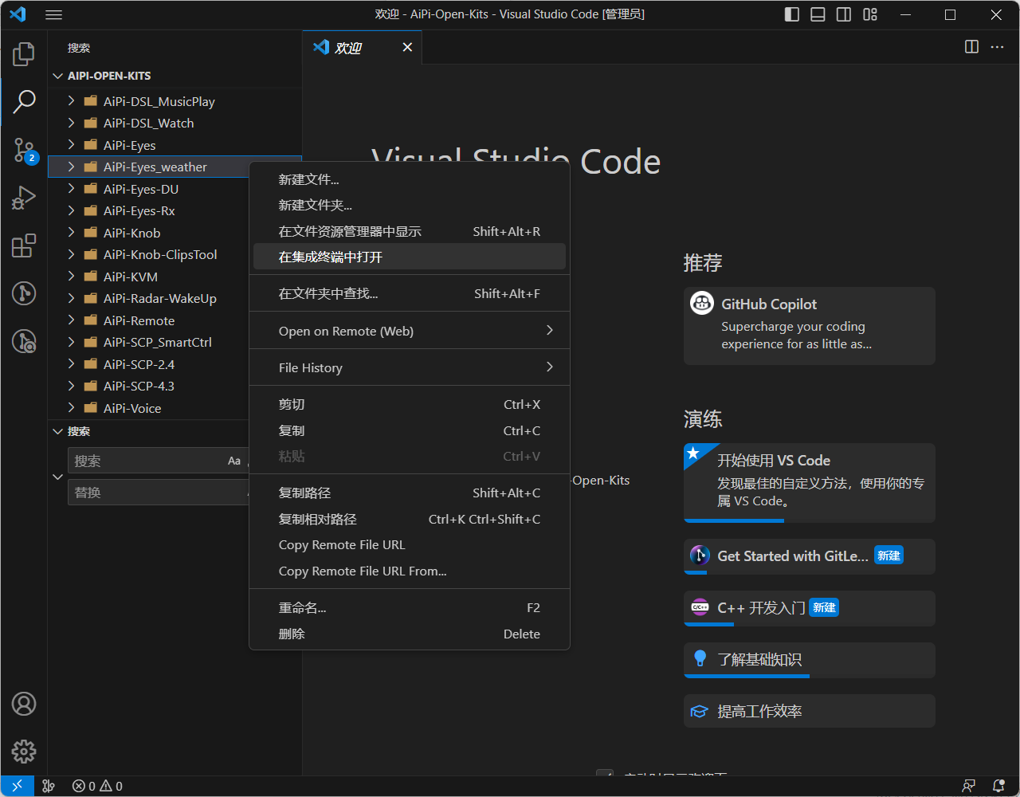Open the GitLens view in activity bar
The image size is (1020, 797).
(24, 293)
